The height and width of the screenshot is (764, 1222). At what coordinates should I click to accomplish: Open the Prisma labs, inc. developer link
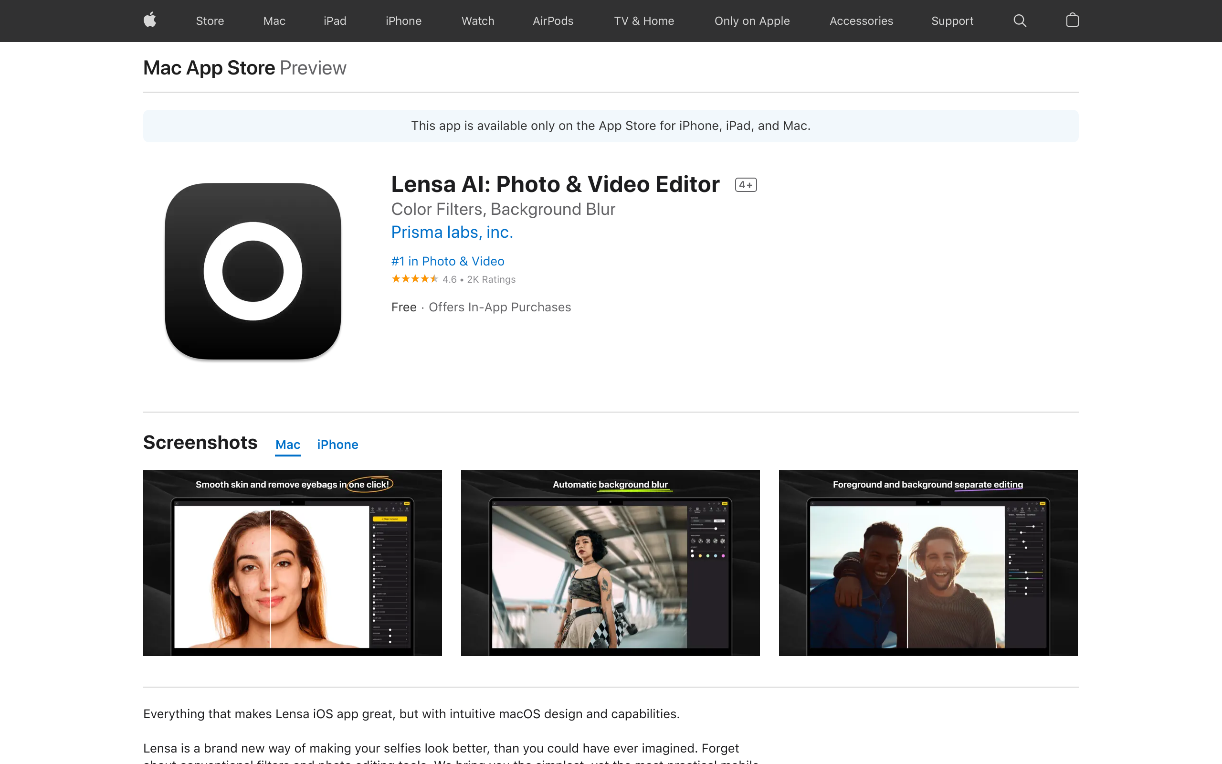point(452,232)
